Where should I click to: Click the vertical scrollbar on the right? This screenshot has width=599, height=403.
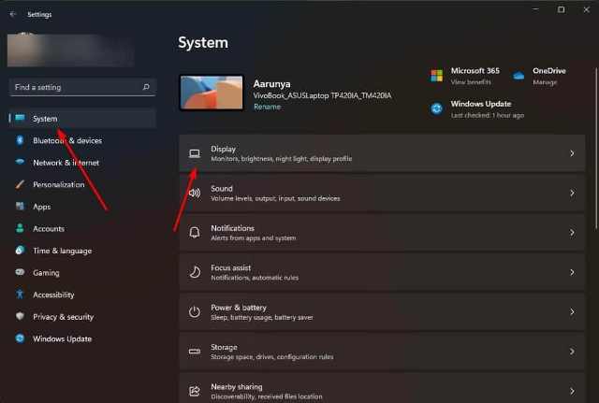click(x=596, y=149)
